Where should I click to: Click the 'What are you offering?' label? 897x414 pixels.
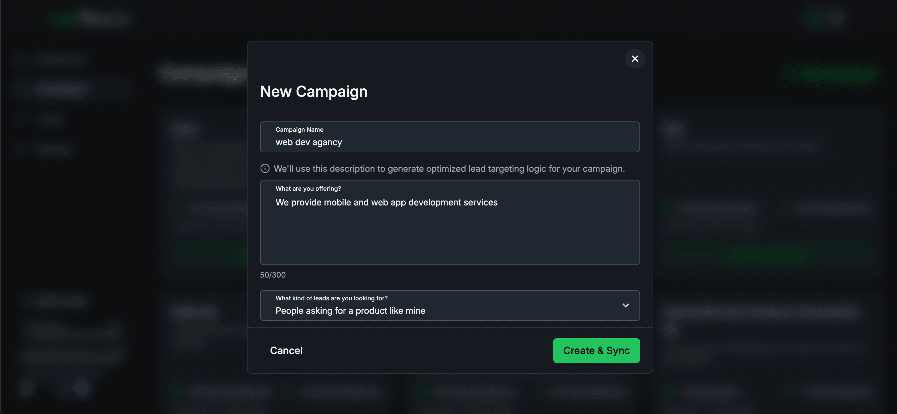(x=308, y=189)
